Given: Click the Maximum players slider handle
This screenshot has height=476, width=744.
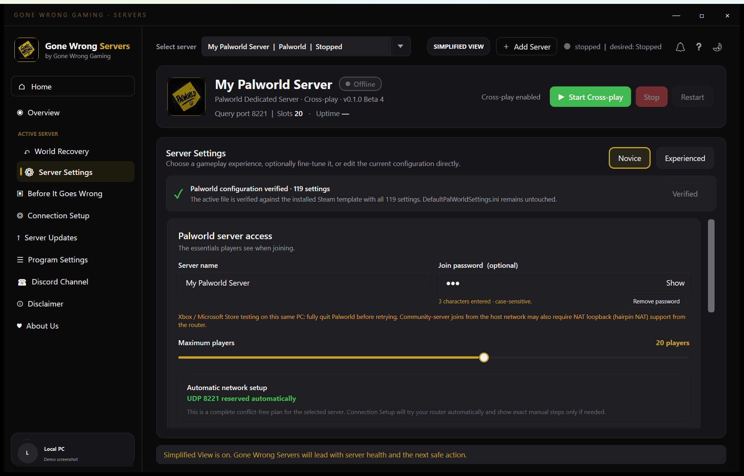Looking at the screenshot, I should pos(484,357).
